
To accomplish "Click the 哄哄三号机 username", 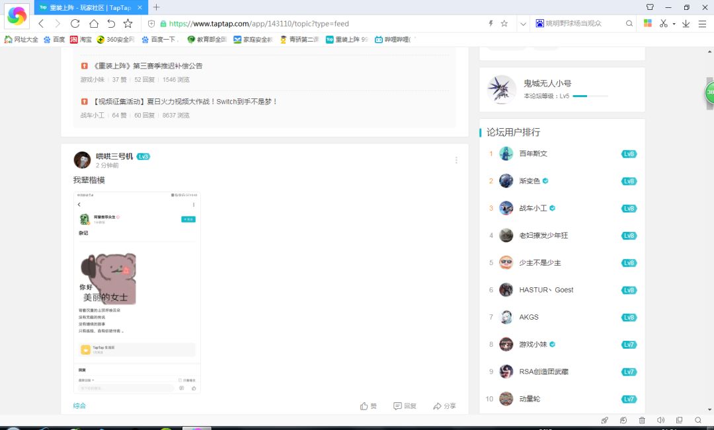I will click(x=114, y=156).
